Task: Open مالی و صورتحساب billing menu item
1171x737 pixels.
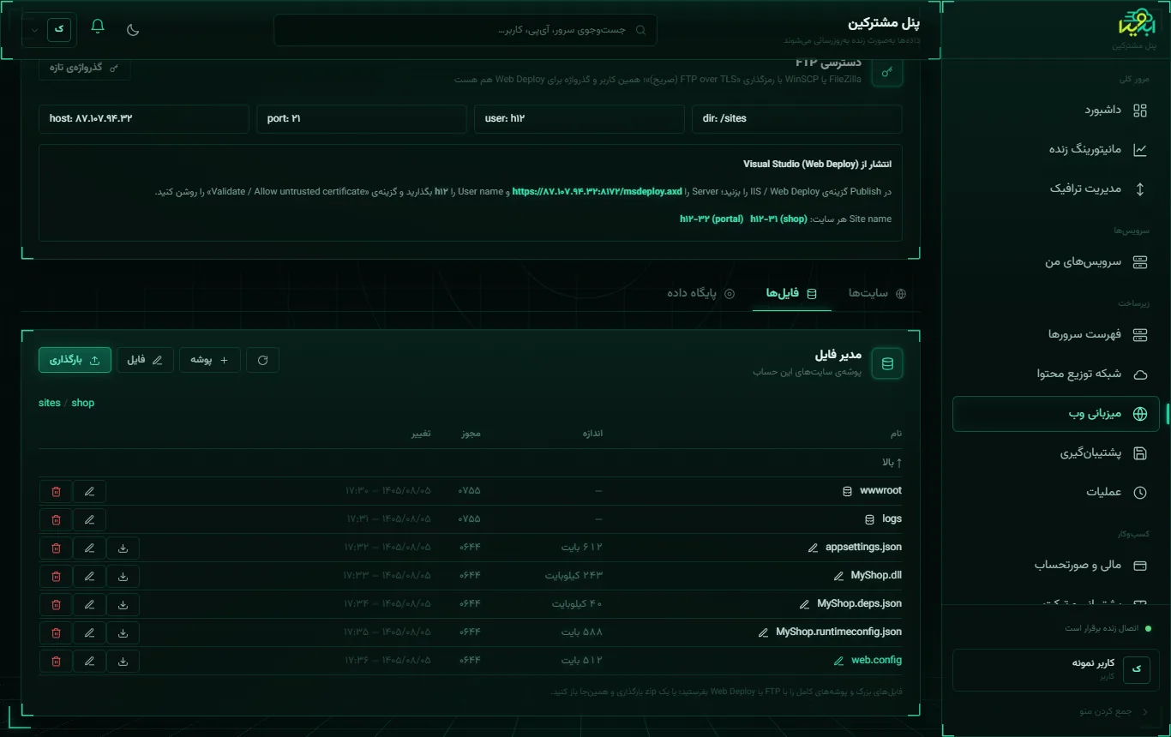Action: pos(1056,566)
